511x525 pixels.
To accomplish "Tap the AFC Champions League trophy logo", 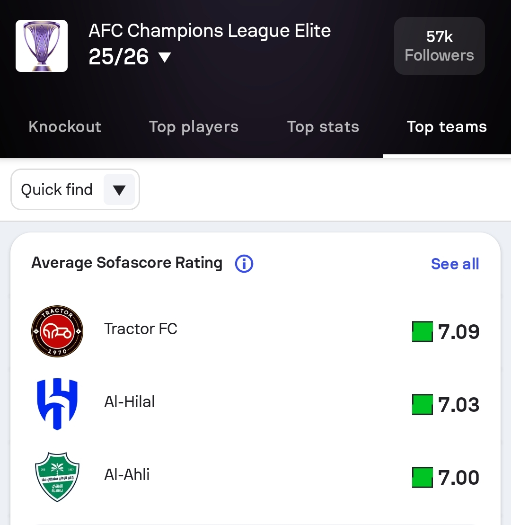I will pyautogui.click(x=42, y=46).
